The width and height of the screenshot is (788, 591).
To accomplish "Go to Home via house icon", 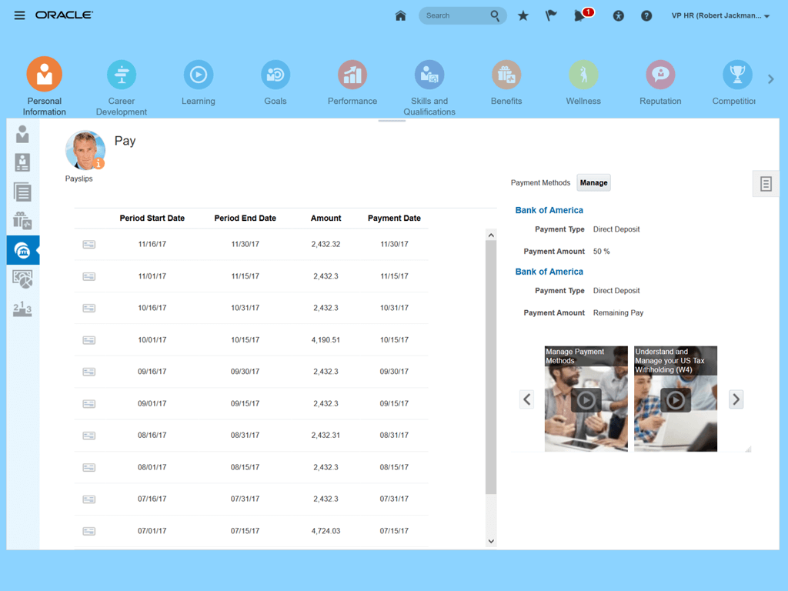I will click(400, 15).
